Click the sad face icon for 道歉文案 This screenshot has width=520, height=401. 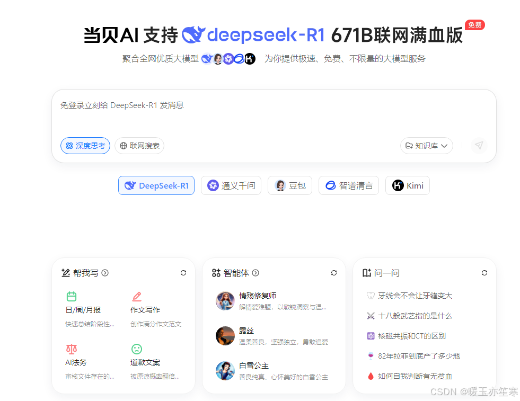pos(137,349)
